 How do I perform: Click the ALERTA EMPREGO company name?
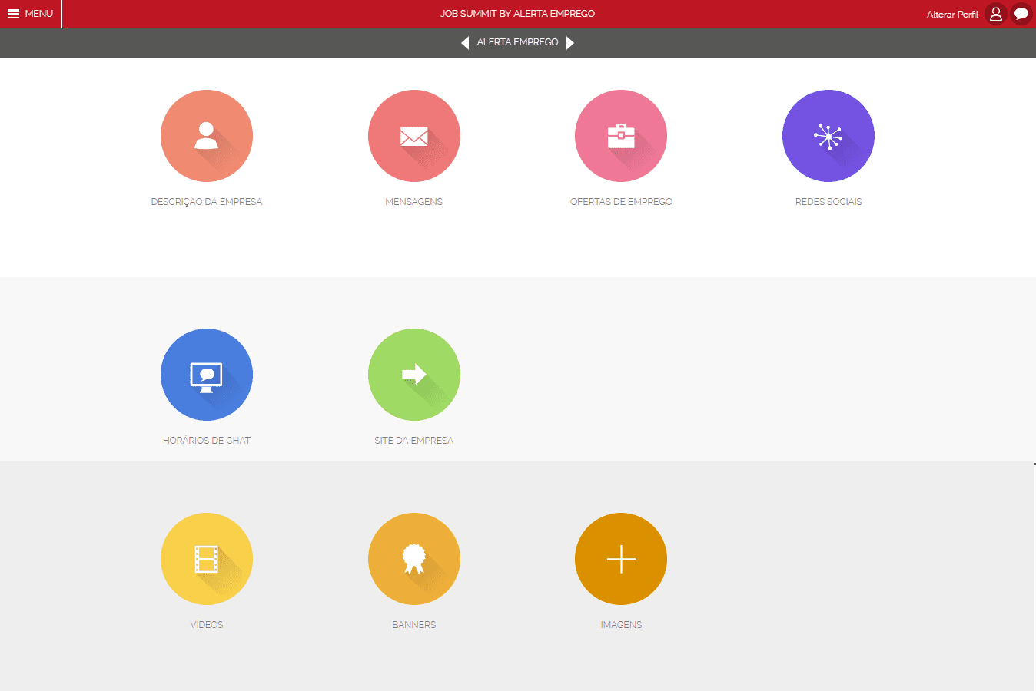pyautogui.click(x=517, y=42)
